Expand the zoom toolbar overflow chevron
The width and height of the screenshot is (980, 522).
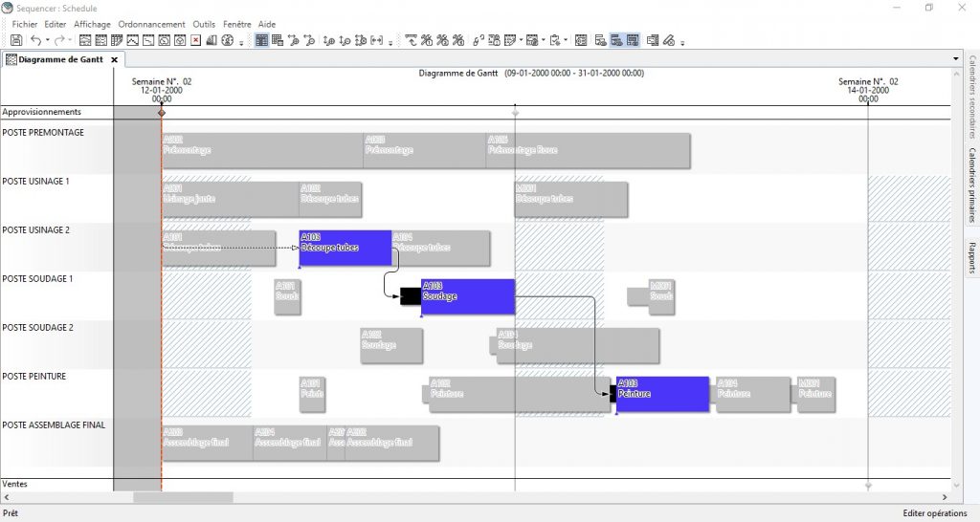(x=390, y=43)
